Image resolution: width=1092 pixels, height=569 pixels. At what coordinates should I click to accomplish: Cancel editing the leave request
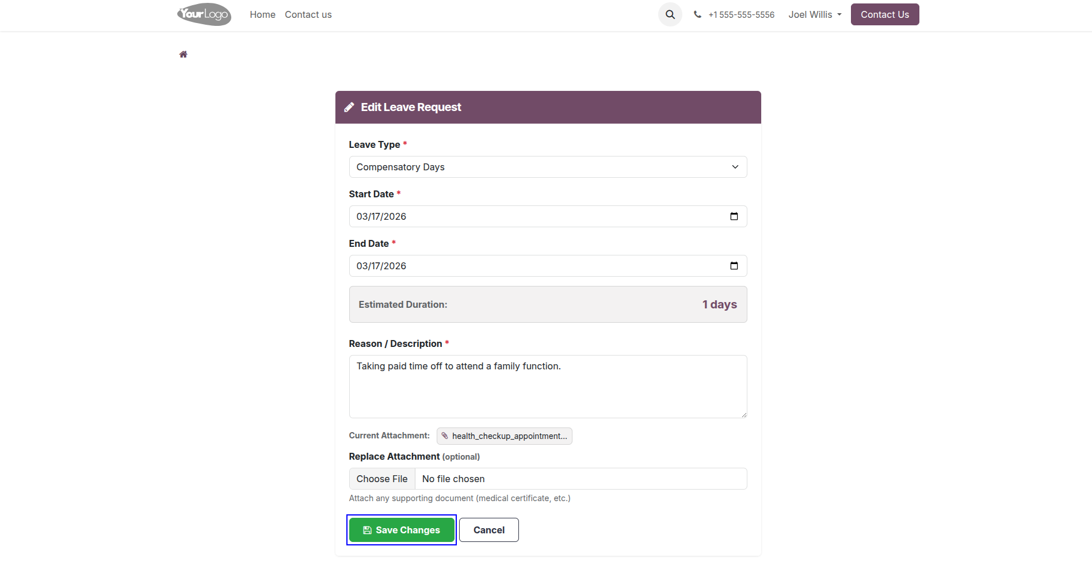(x=489, y=530)
